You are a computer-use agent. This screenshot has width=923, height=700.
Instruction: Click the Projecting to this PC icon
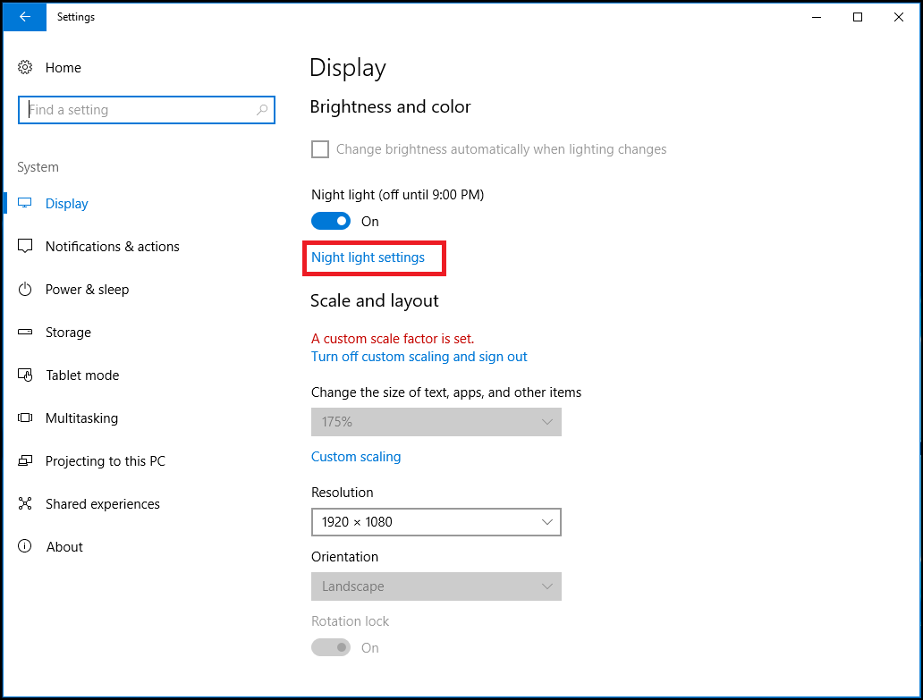(25, 460)
